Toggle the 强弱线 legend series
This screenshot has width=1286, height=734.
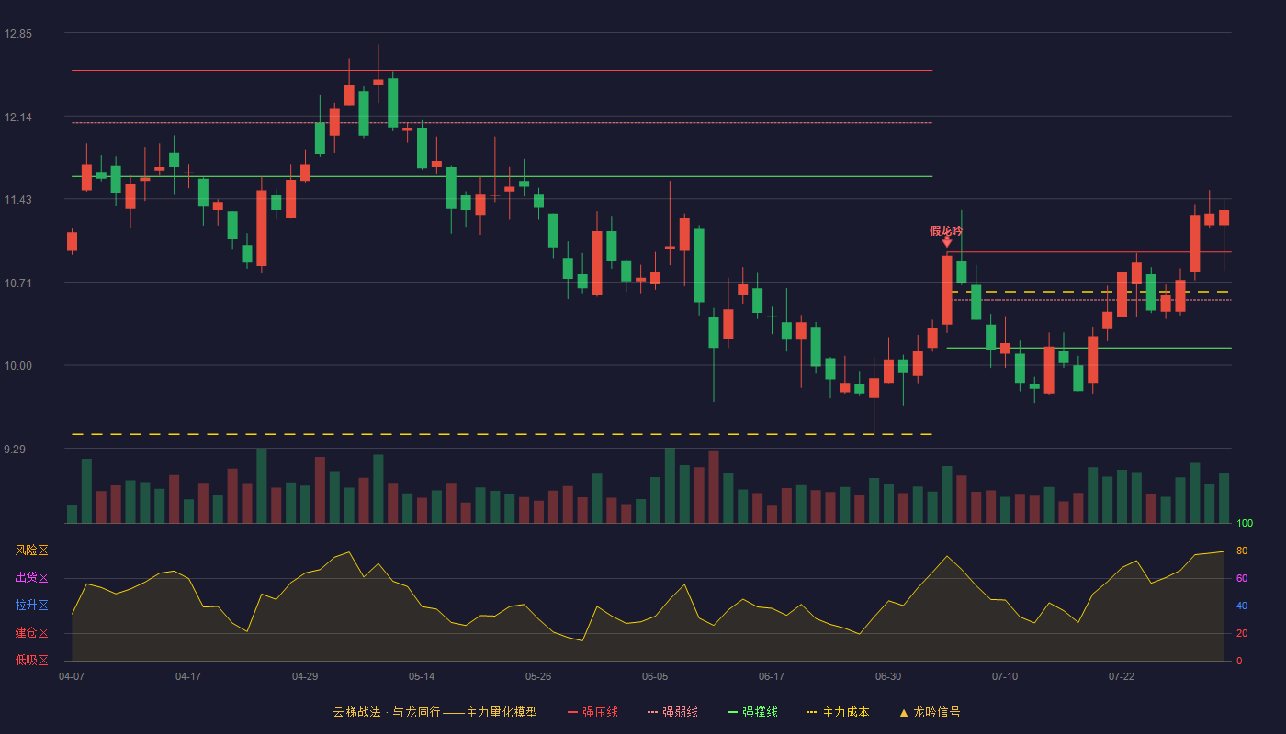(x=672, y=712)
